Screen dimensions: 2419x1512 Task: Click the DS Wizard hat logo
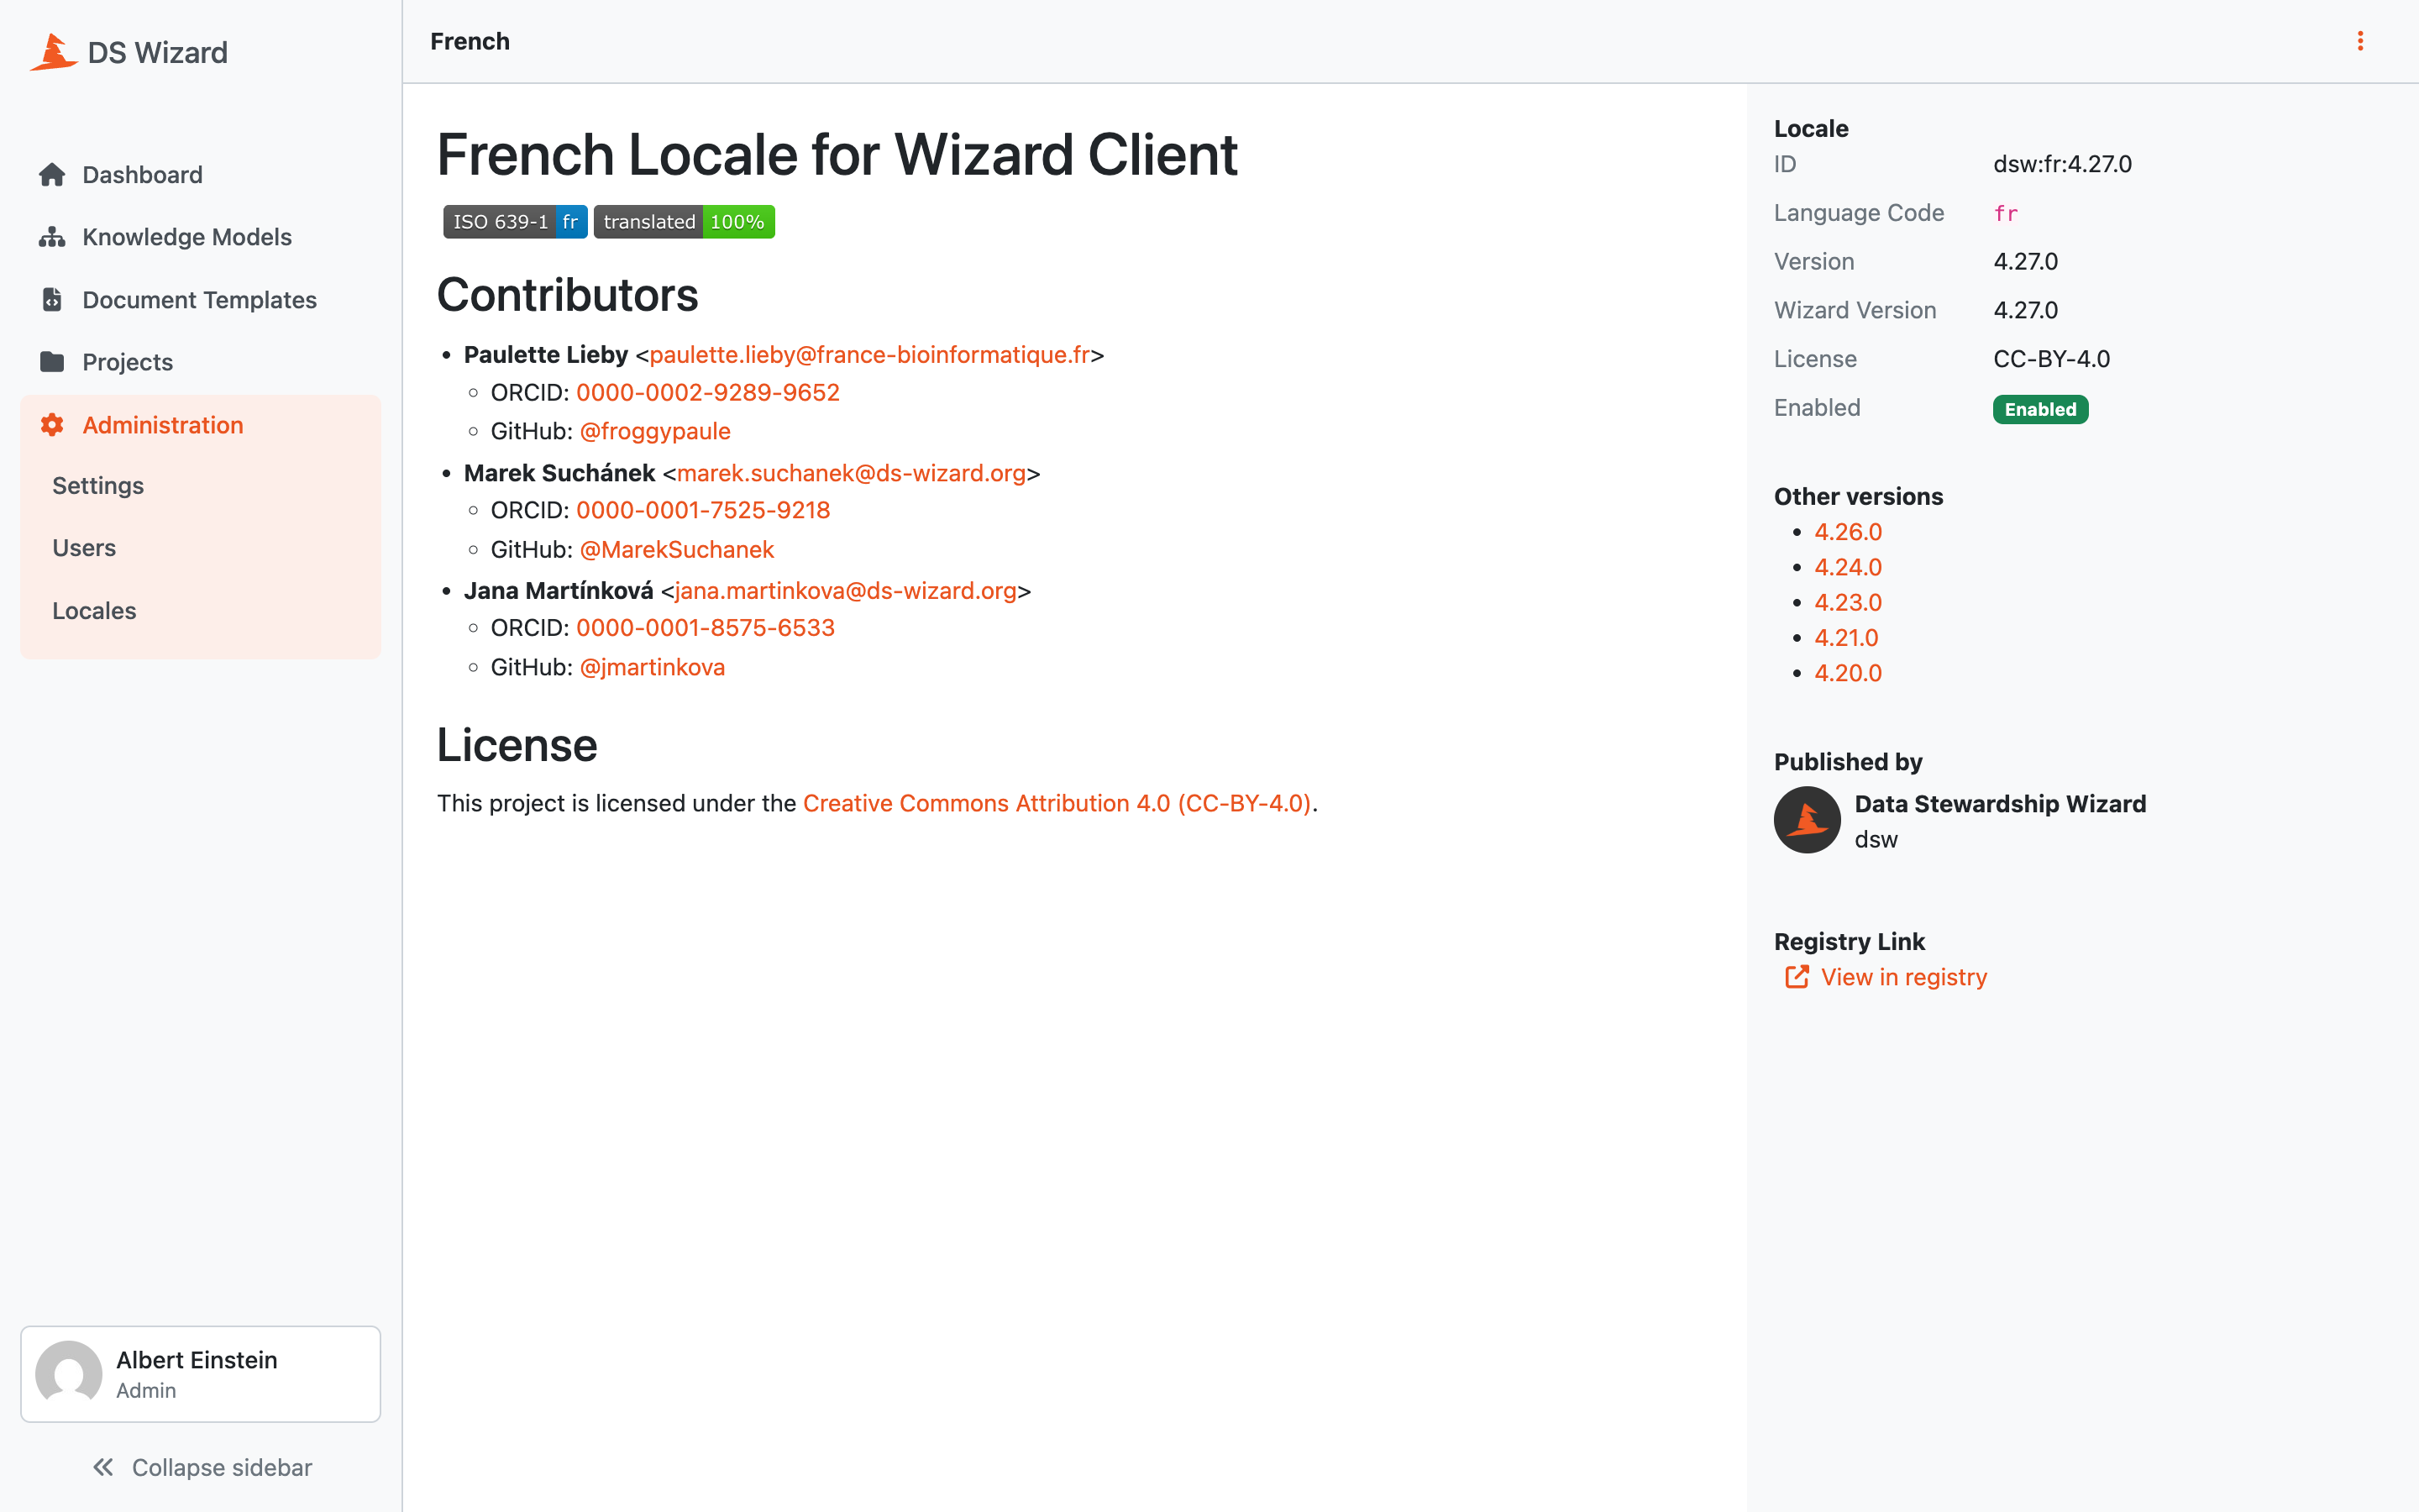[53, 52]
